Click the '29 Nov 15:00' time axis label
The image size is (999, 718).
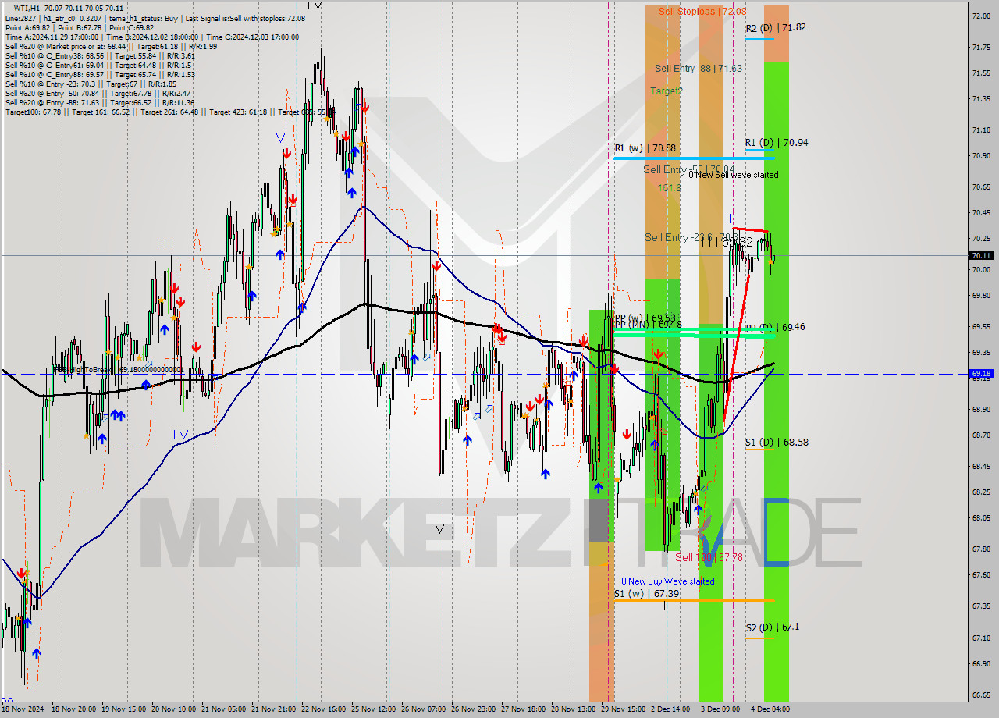pyautogui.click(x=622, y=709)
